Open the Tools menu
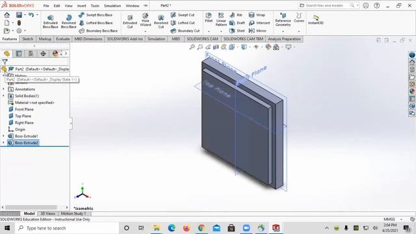 coord(95,6)
